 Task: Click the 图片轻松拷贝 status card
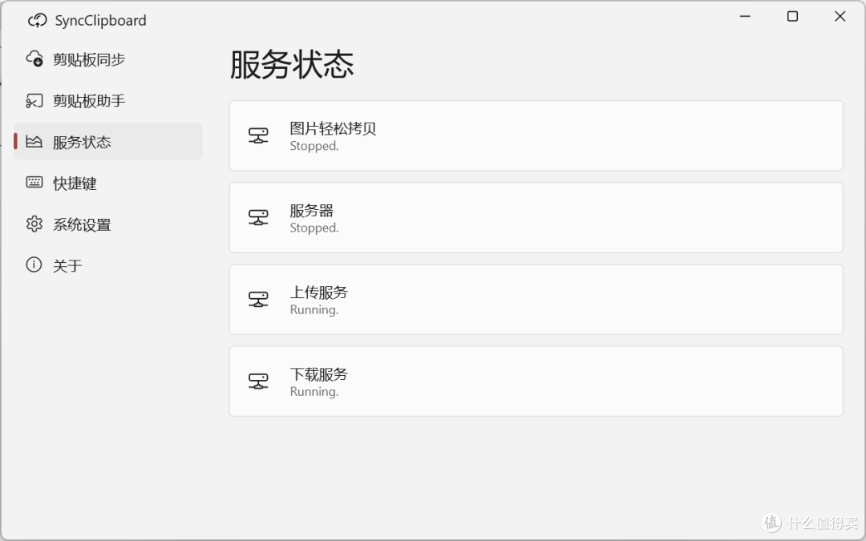536,135
